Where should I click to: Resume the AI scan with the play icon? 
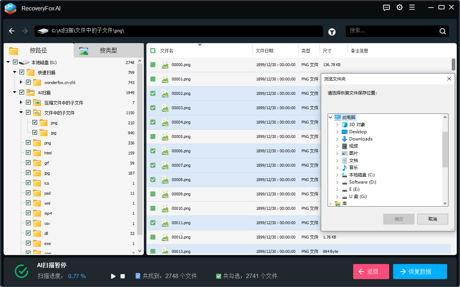(113, 276)
